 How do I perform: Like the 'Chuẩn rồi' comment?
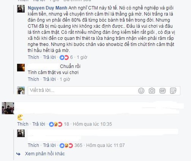(x=33, y=79)
